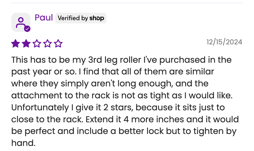
Task: Open reviewer name Paul
Action: [44, 18]
